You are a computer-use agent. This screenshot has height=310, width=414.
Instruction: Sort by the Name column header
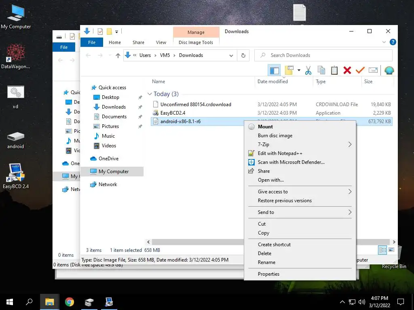[x=158, y=82]
